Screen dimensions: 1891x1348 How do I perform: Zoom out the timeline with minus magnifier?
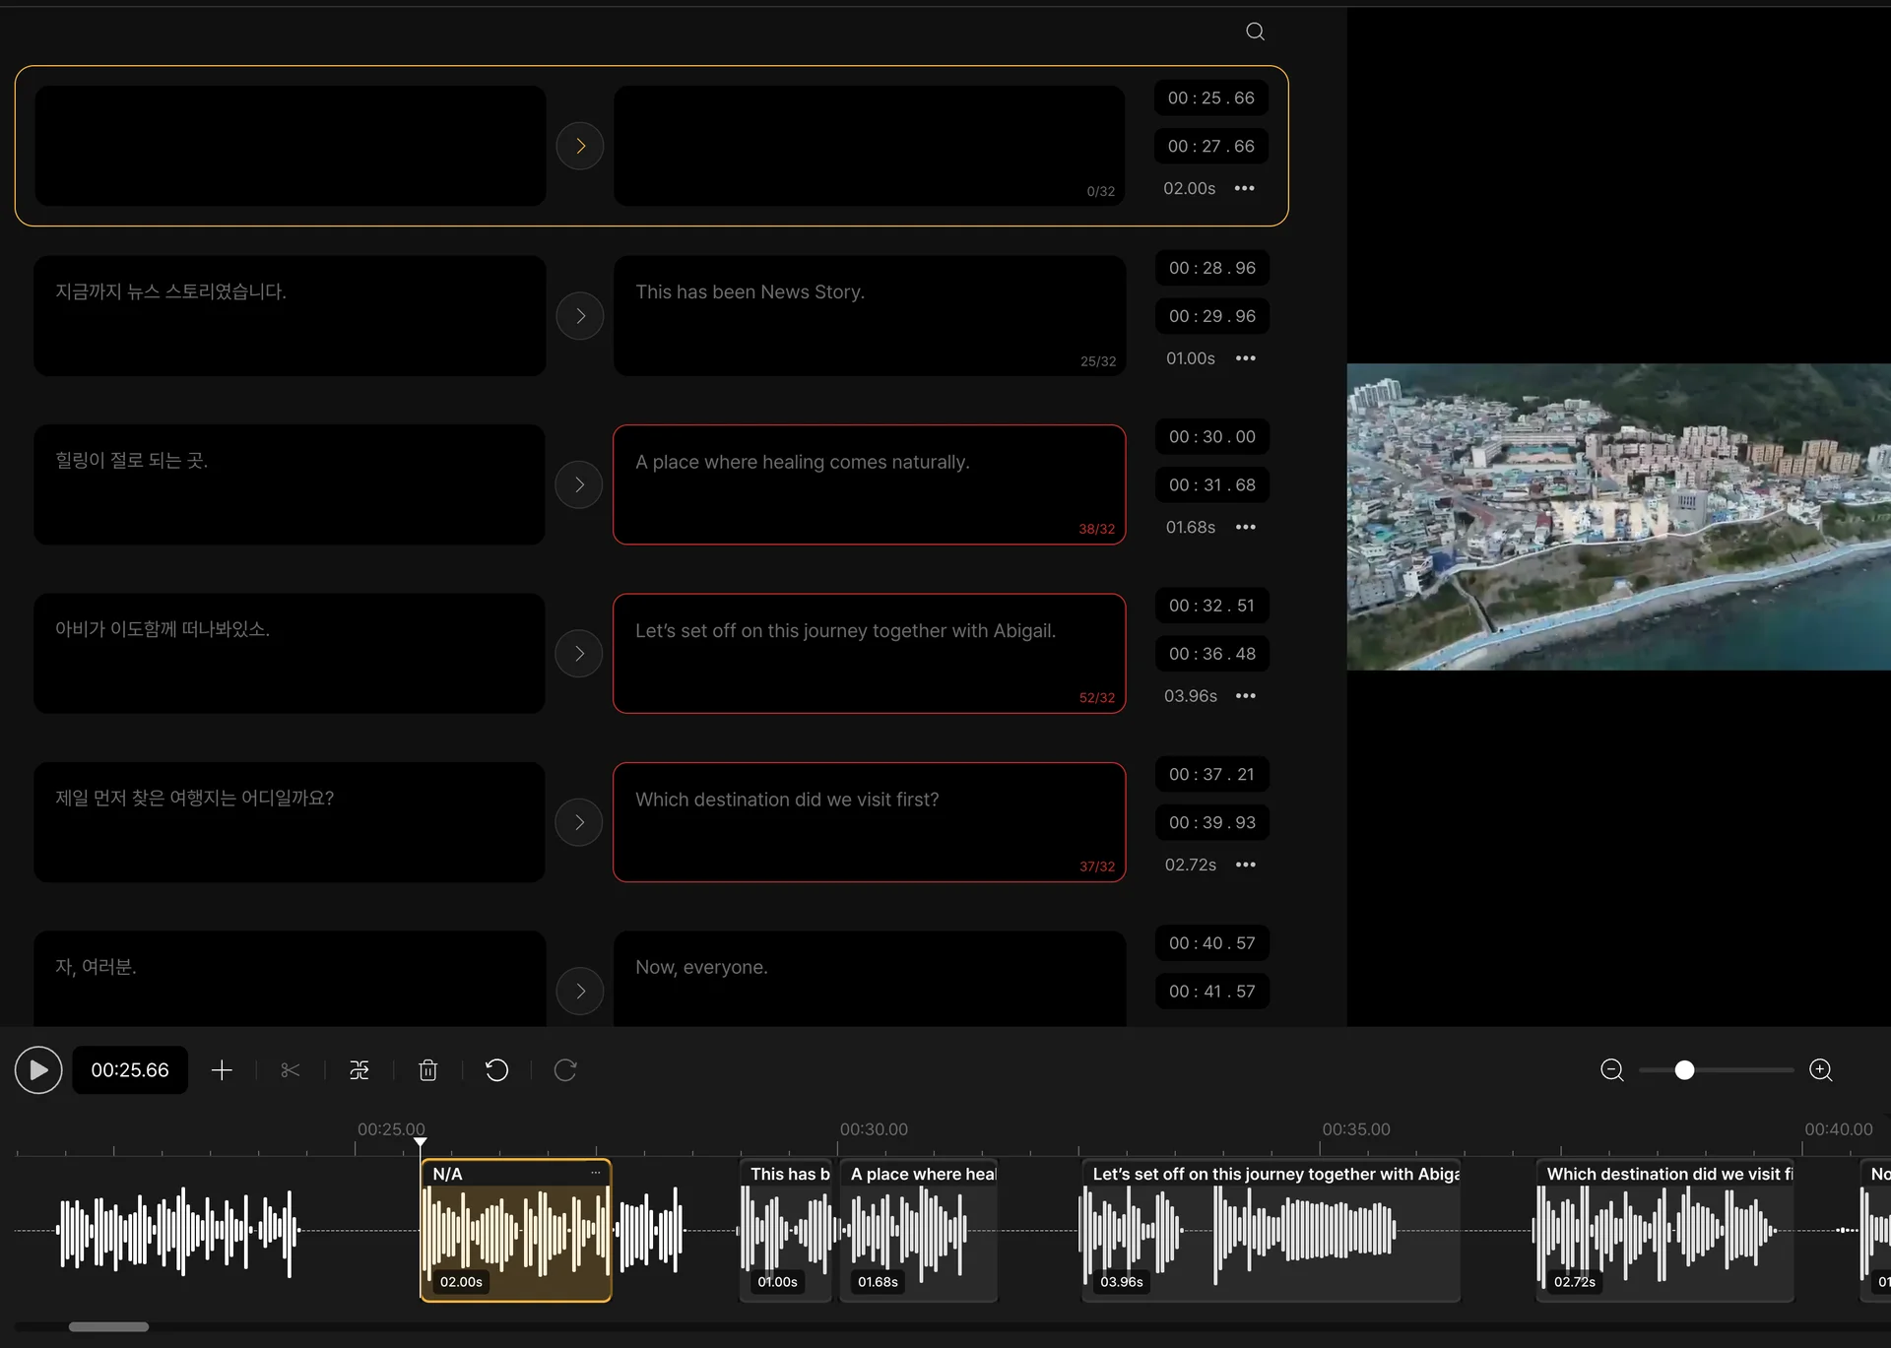click(x=1611, y=1070)
